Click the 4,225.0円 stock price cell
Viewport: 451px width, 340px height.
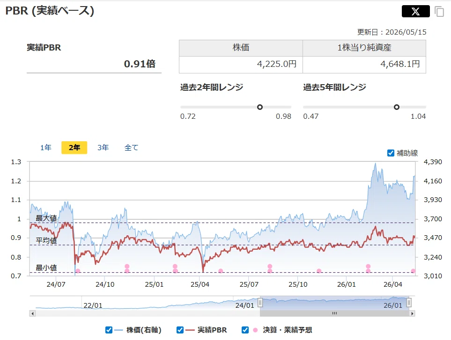coord(241,65)
